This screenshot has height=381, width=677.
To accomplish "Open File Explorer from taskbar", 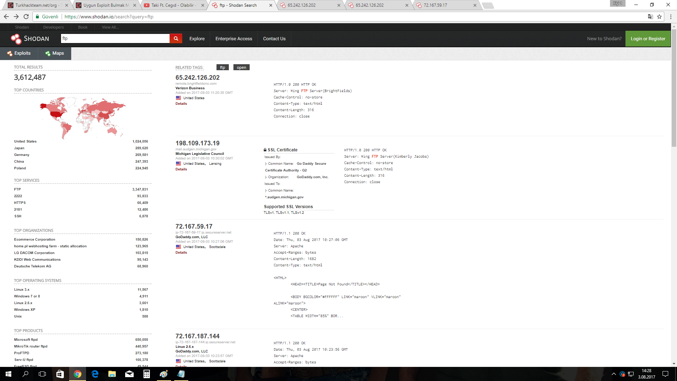I will [x=112, y=374].
